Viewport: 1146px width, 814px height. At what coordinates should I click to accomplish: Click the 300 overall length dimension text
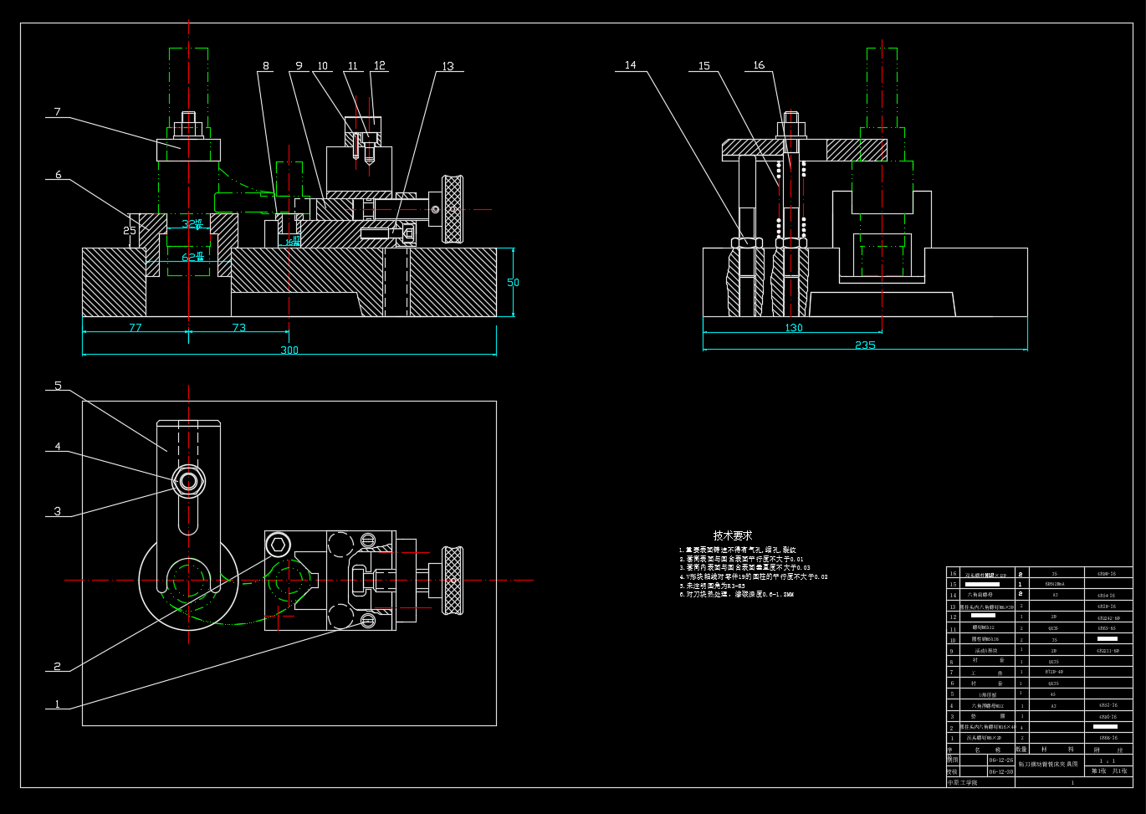pyautogui.click(x=289, y=350)
